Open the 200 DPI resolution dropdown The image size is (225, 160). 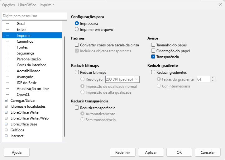click(x=136, y=79)
